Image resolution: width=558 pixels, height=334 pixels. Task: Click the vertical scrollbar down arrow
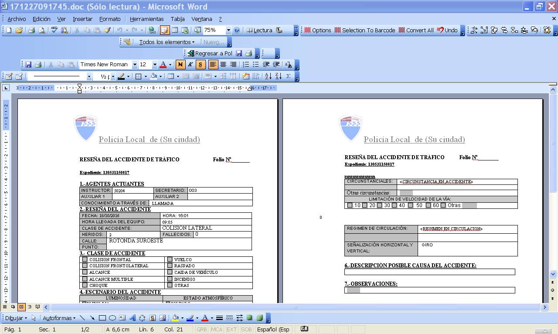tap(553, 274)
